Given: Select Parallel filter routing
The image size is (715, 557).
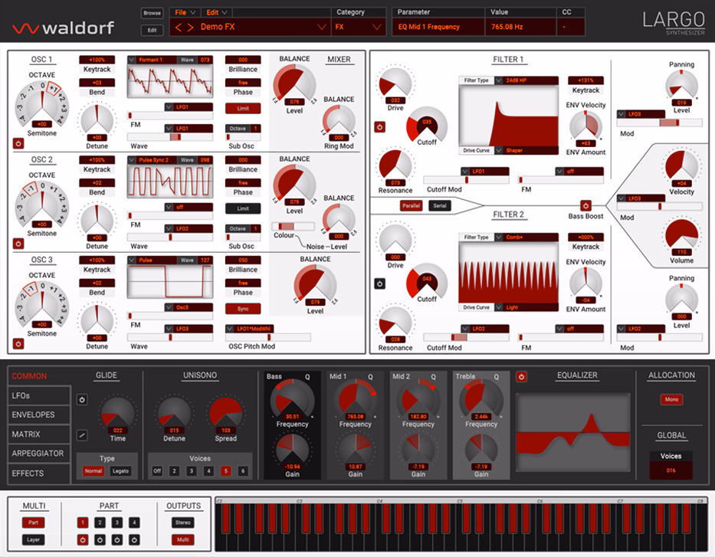Looking at the screenshot, I should pyautogui.click(x=411, y=205).
